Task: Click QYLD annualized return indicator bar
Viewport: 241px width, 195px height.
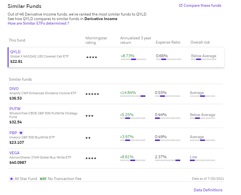Action: point(134,59)
